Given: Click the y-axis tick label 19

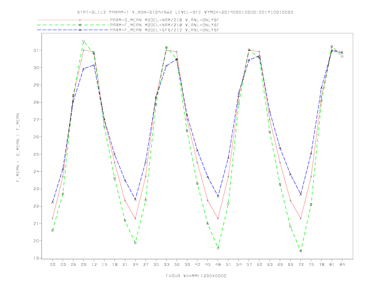Looking at the screenshot, I should [x=36, y=258].
